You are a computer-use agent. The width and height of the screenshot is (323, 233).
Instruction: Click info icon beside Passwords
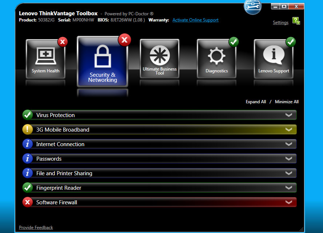[28, 158]
